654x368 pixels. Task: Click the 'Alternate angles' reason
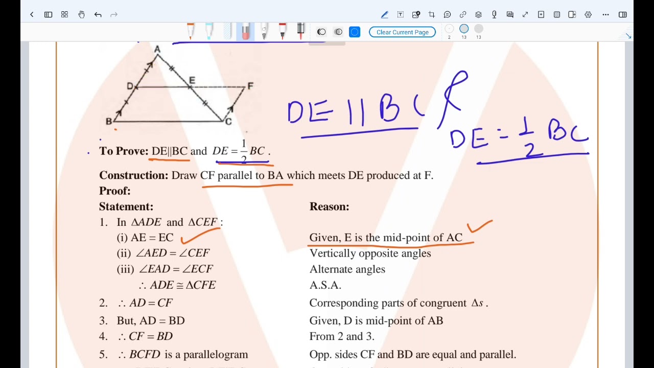point(347,269)
